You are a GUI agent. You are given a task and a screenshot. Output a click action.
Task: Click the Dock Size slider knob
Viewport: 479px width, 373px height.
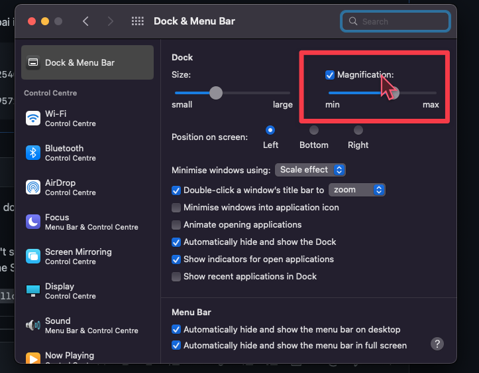tap(216, 93)
